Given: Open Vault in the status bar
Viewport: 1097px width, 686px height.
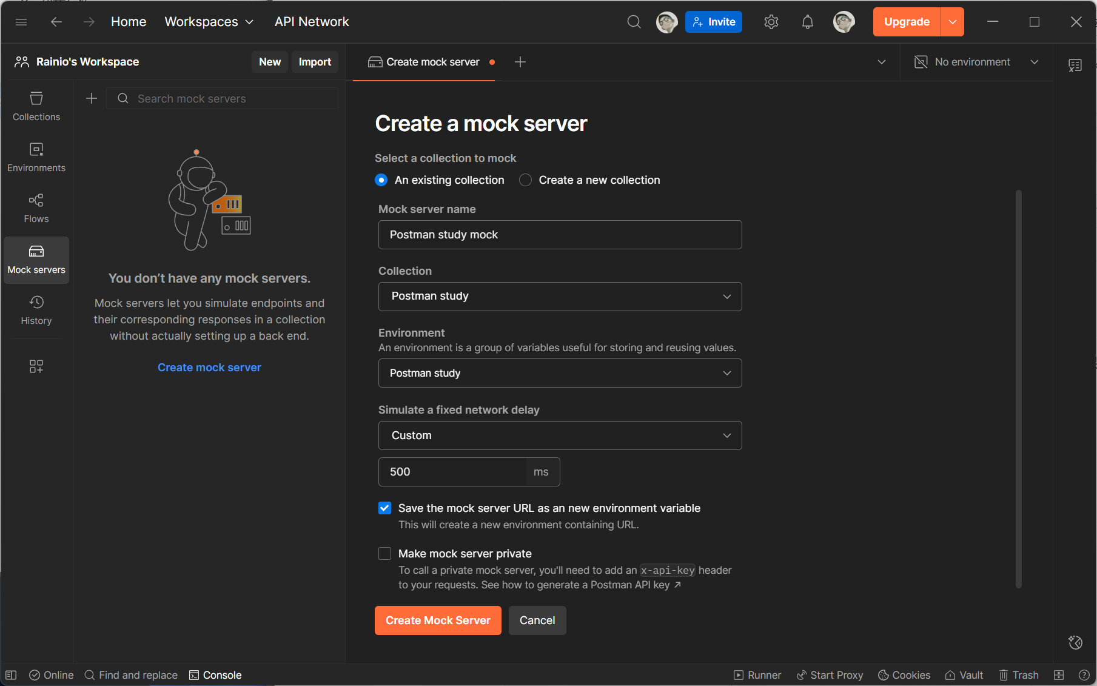Looking at the screenshot, I should coord(964,675).
